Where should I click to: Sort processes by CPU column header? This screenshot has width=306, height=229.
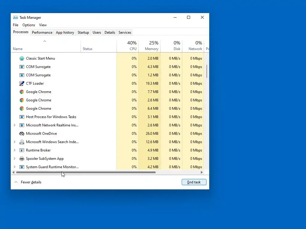pyautogui.click(x=128, y=46)
